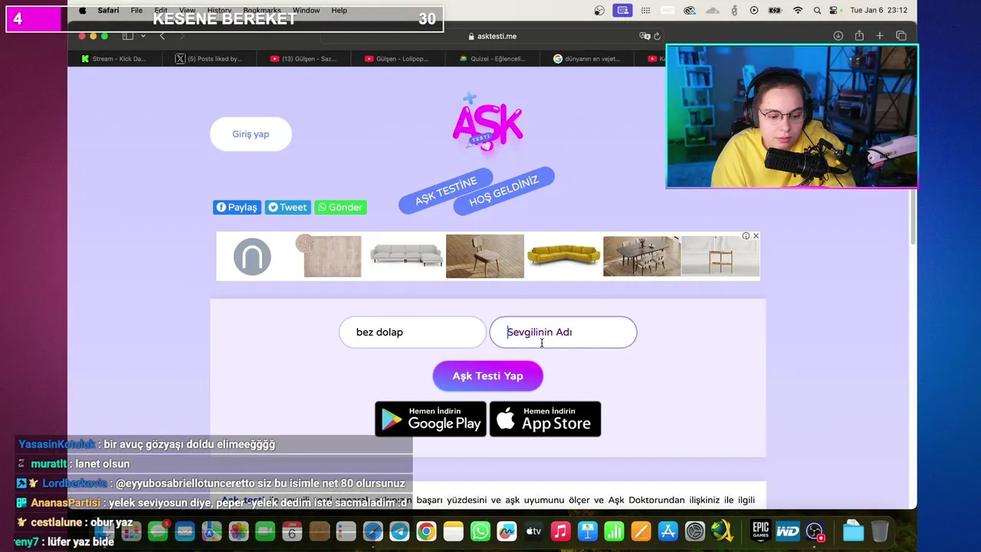Screen dimensions: 981x552
Task: Click the Wi-Fi status icon
Action: (x=798, y=10)
